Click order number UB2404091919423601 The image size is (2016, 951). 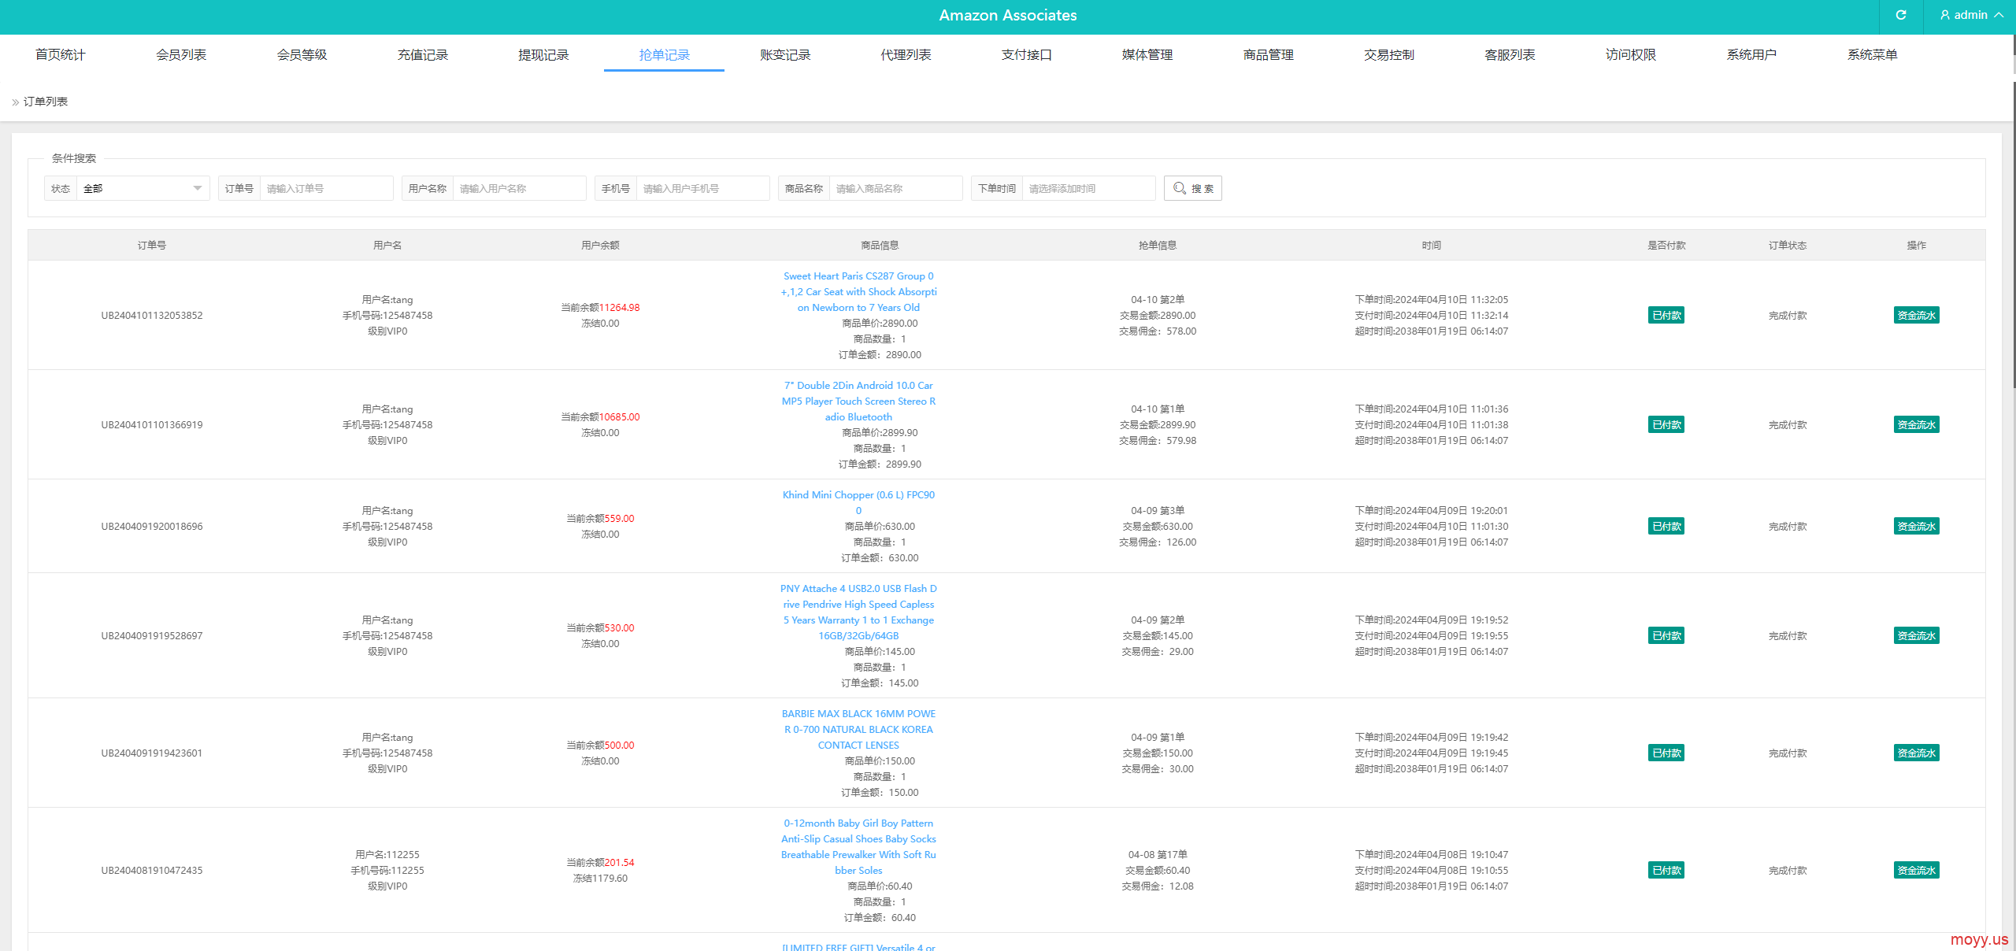pyautogui.click(x=152, y=753)
